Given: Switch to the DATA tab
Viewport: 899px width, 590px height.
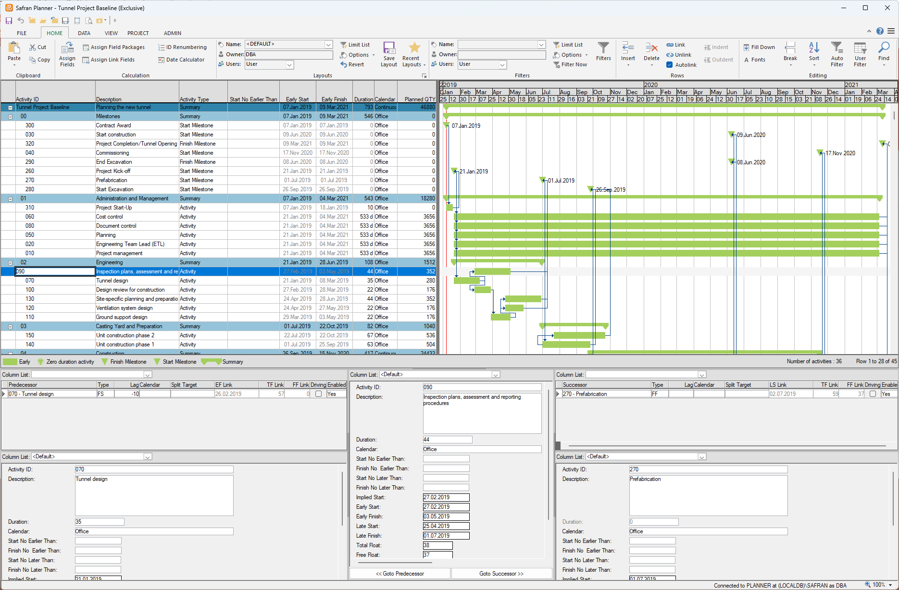Looking at the screenshot, I should (x=84, y=33).
